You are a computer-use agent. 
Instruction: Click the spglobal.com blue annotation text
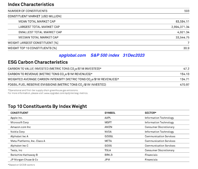coord(72,55)
